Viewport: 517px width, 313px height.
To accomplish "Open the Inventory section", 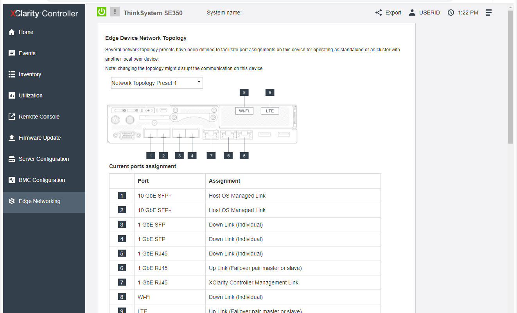I will pos(44,74).
